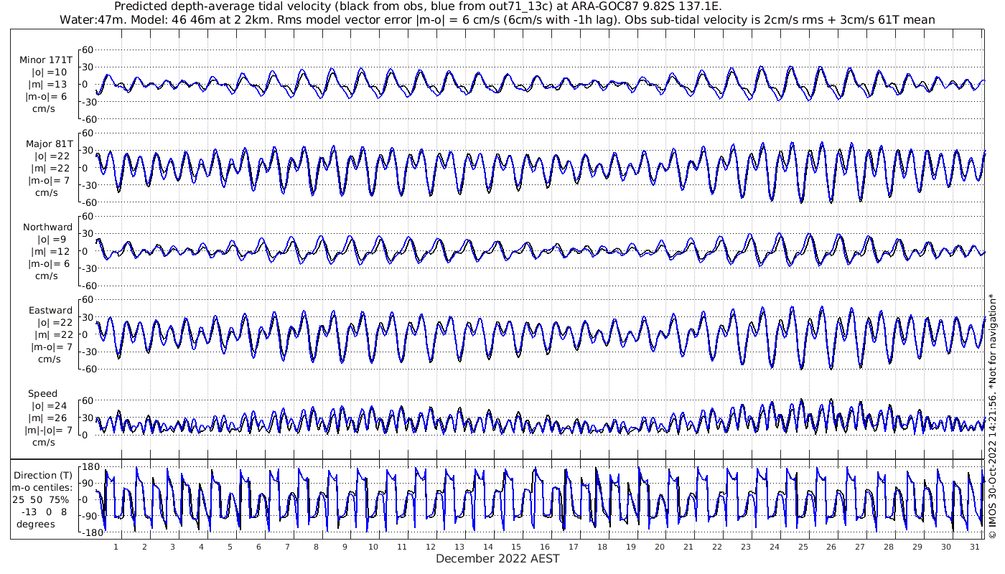This screenshot has width=1005, height=574.
Task: Click "|m| =12" under Northward
Action: point(49,251)
